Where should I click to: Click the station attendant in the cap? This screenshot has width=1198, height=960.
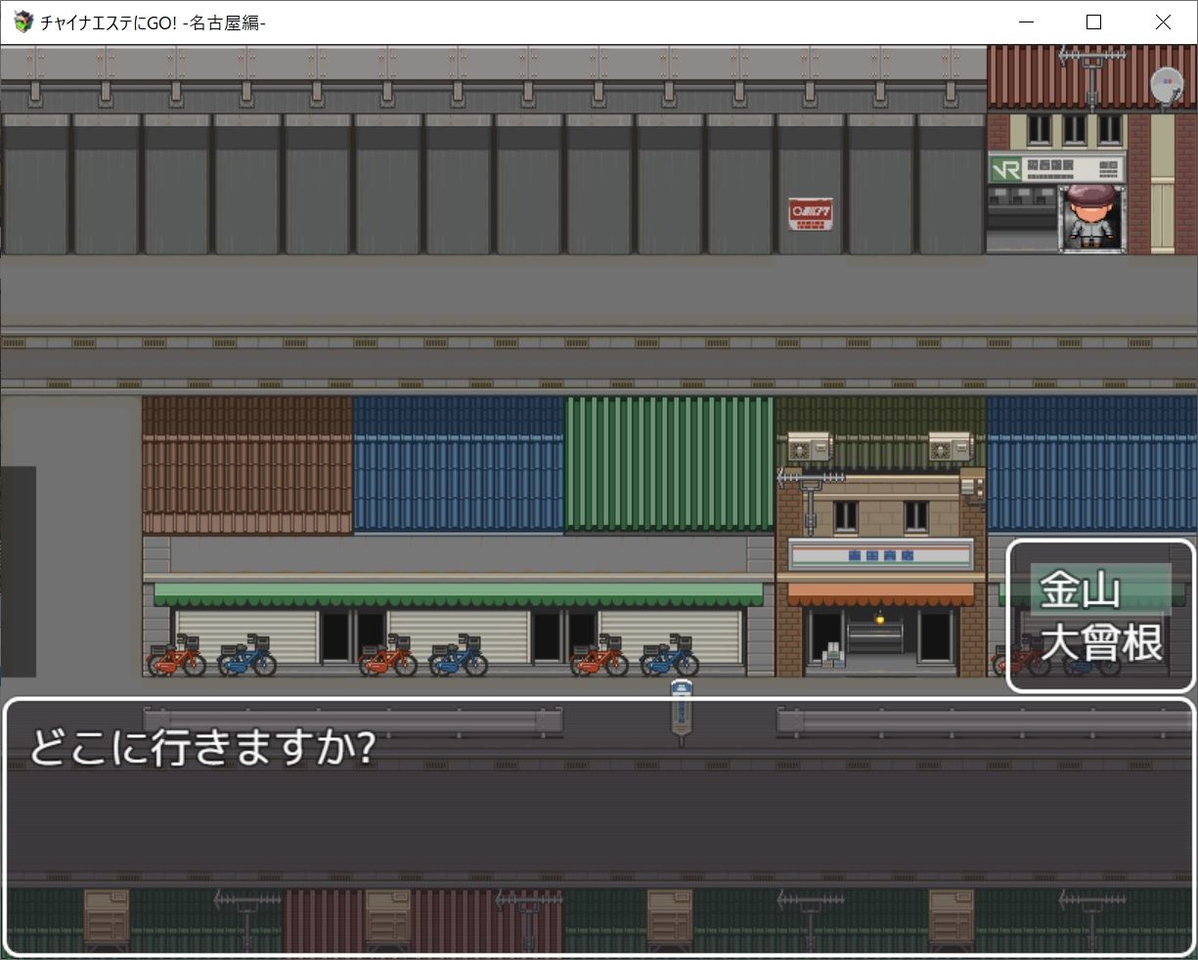pos(1090,217)
